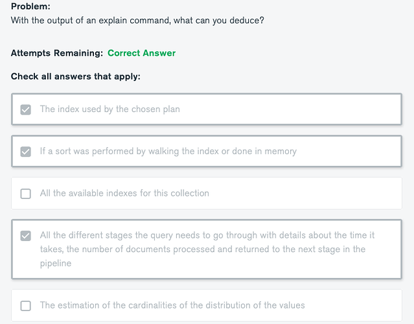Click "Check all answers that apply:" instruction

(x=76, y=76)
